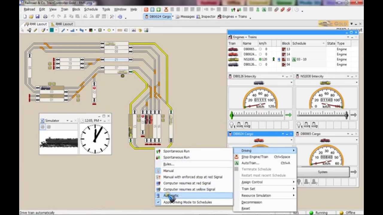The width and height of the screenshot is (383, 215).
Task: Click the first round button in Simulator window
Action: [x=43, y=127]
